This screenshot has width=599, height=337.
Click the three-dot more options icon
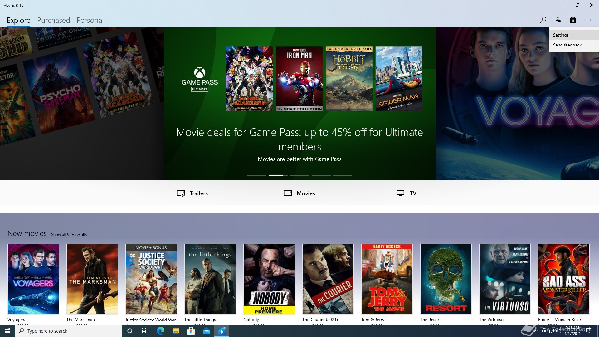pos(588,20)
